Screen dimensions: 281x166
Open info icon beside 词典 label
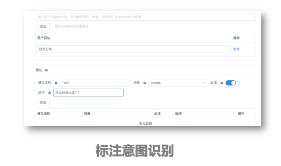(x=145, y=83)
